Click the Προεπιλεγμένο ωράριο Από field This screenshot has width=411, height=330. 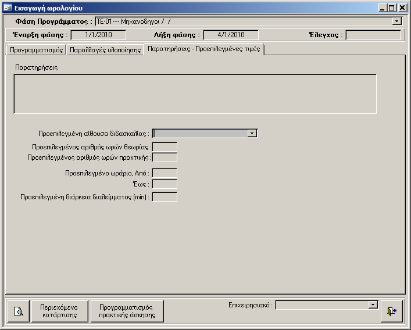pos(165,173)
